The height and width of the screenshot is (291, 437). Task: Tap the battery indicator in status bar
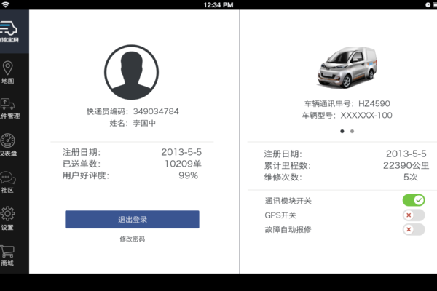click(x=425, y=4)
